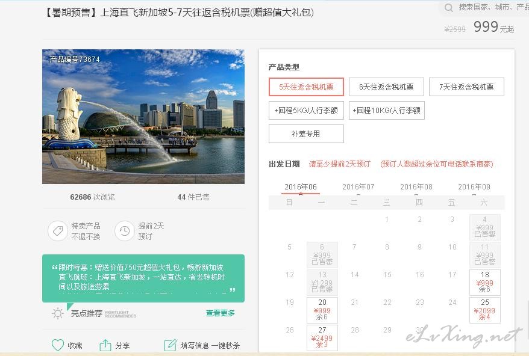This screenshot has height=356, width=529.
Task: Click 62686 次浏览 view count
Action: tap(92, 197)
